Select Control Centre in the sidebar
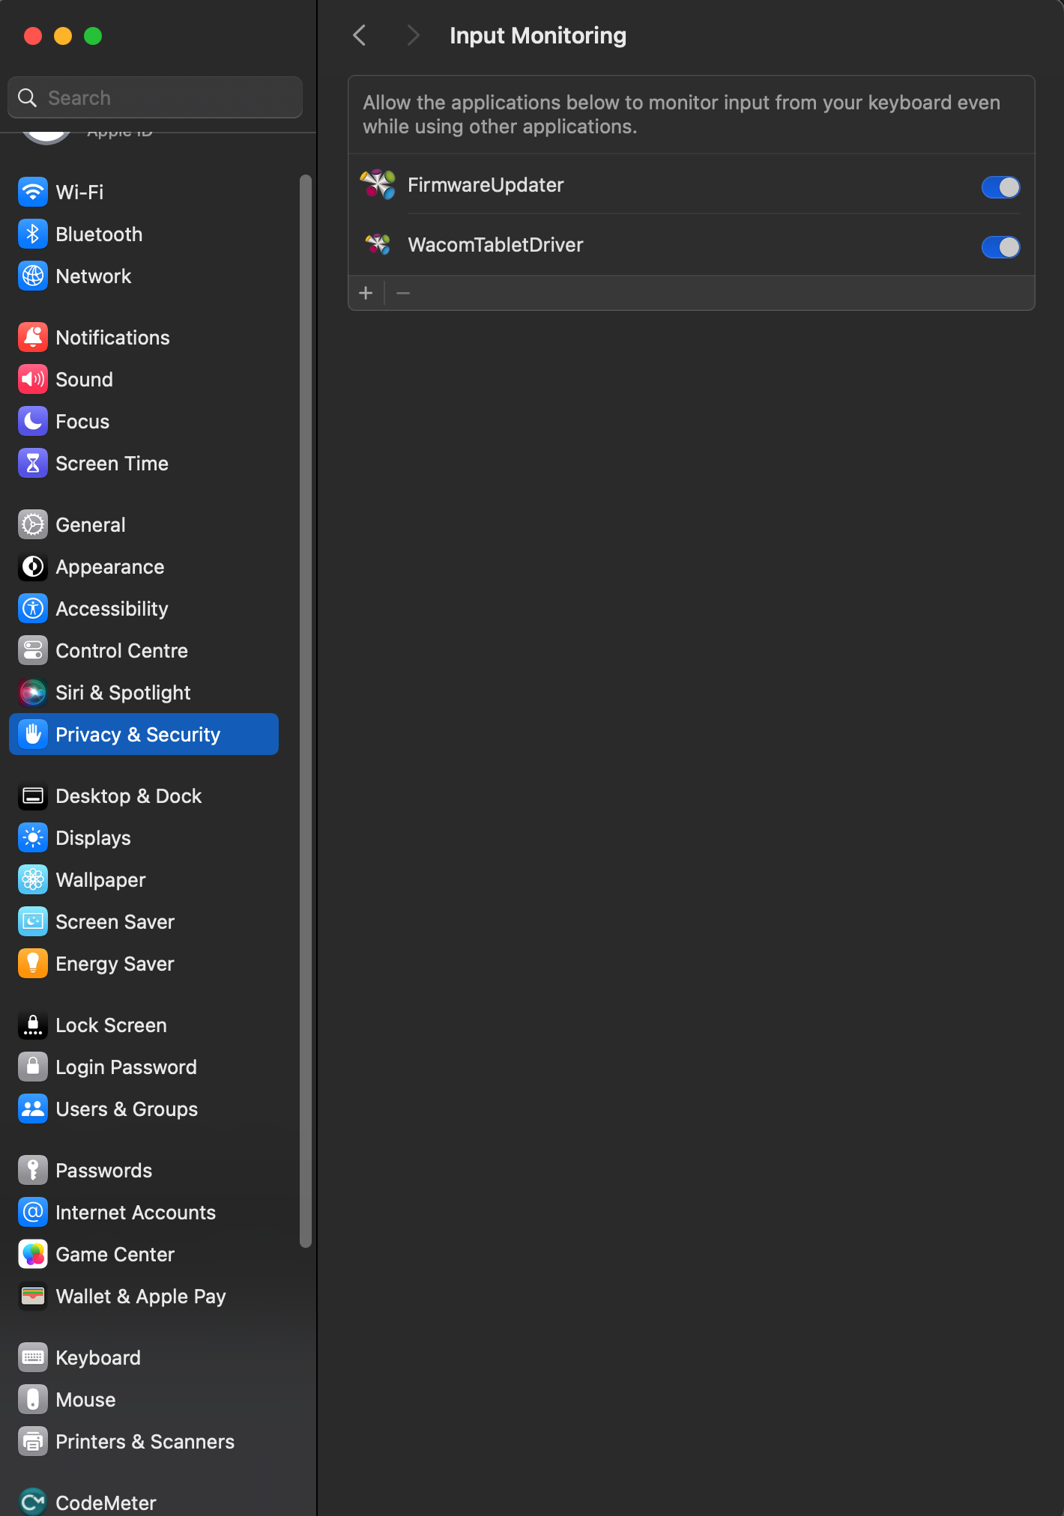Image resolution: width=1064 pixels, height=1516 pixels. pos(121,651)
